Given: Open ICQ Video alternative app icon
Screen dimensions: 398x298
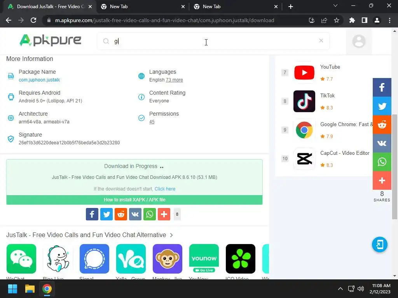Looking at the screenshot, I should pos(241,259).
